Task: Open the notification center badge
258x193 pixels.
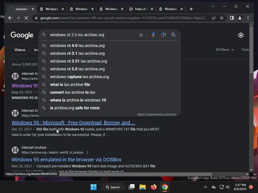Action: 251,187
